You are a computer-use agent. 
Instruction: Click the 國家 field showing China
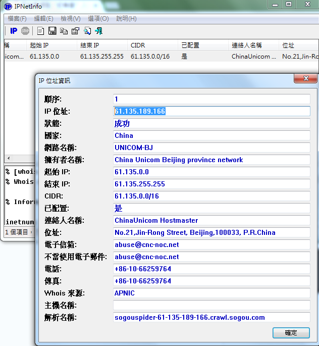[211, 135]
